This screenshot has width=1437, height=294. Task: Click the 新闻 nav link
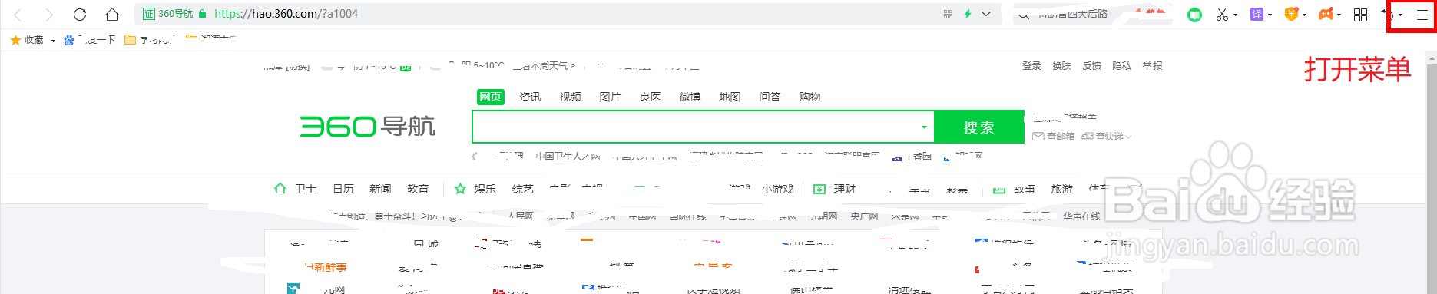[380, 189]
